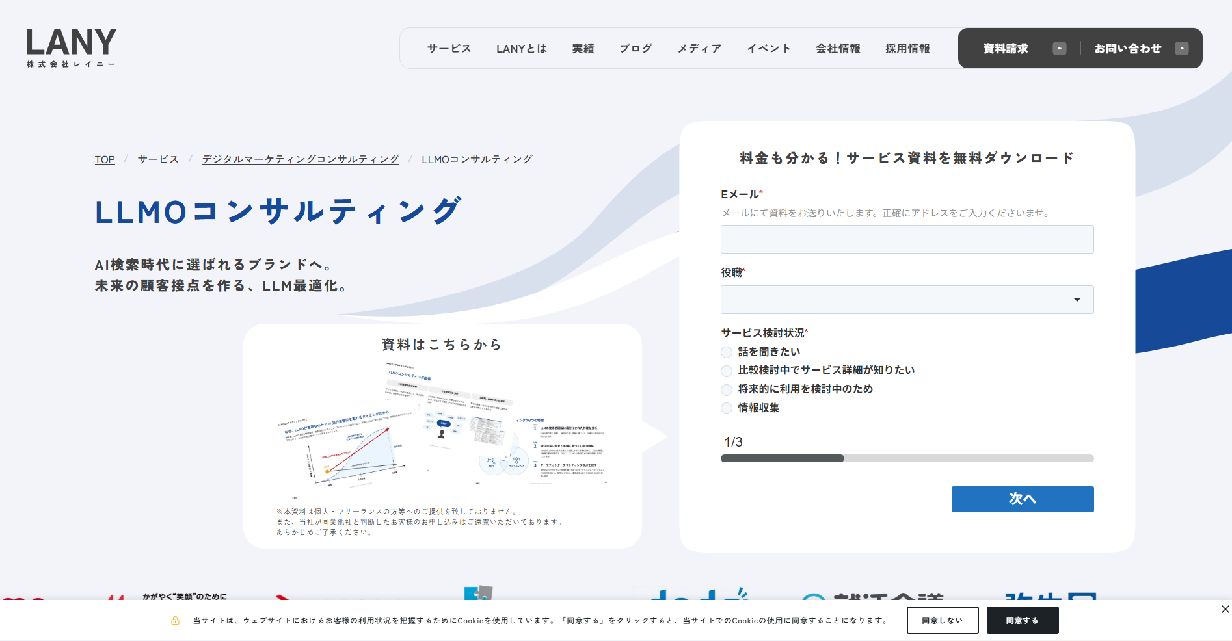1232x641 pixels.
Task: Decline cookies via 同意しない
Action: click(942, 620)
